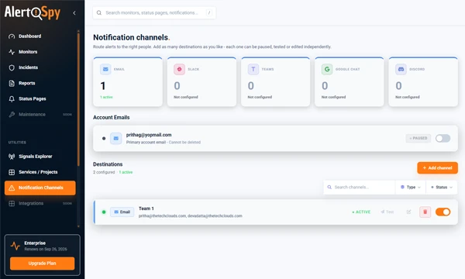Screen dimensions: 465x279
Task: Focus the global search monitors field
Action: click(x=154, y=12)
